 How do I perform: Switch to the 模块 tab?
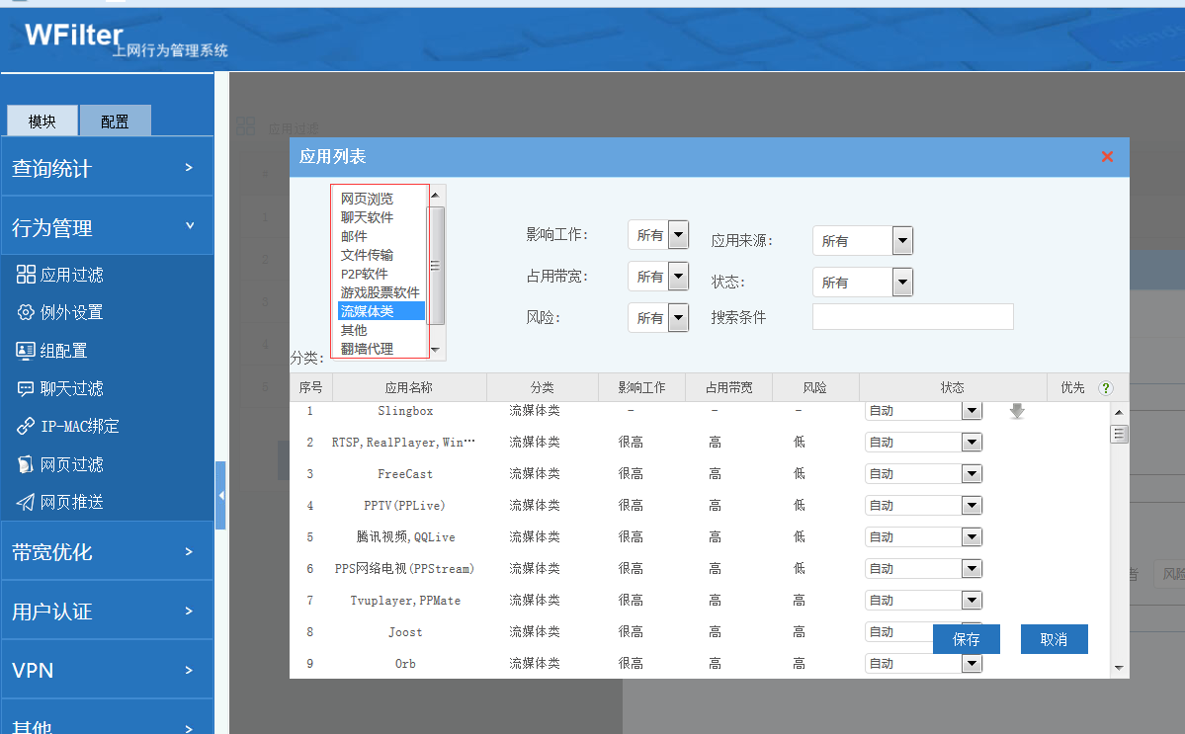click(42, 122)
